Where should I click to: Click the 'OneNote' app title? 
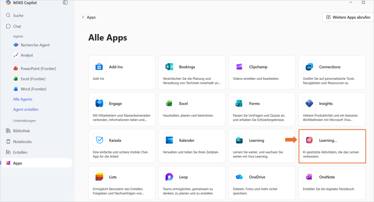327,177
